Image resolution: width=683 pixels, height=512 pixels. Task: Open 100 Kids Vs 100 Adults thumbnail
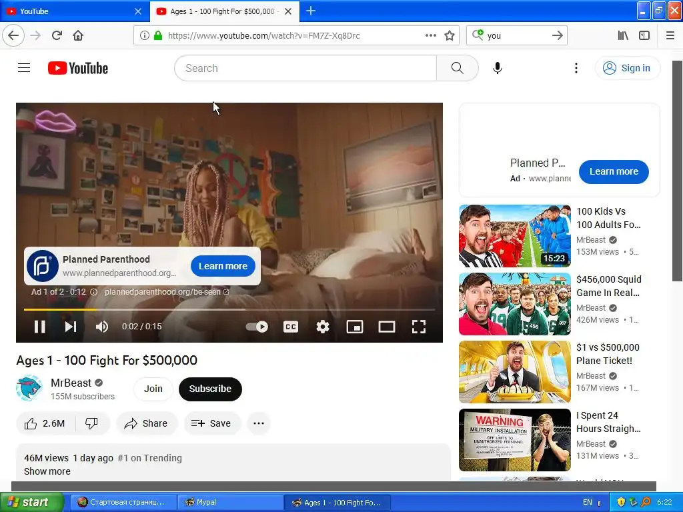coord(514,236)
